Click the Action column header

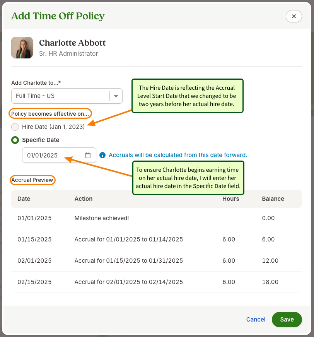click(x=84, y=198)
